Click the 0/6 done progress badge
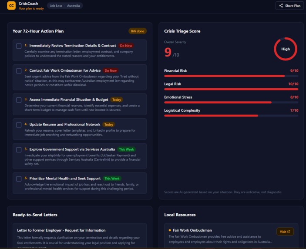 click(x=138, y=31)
